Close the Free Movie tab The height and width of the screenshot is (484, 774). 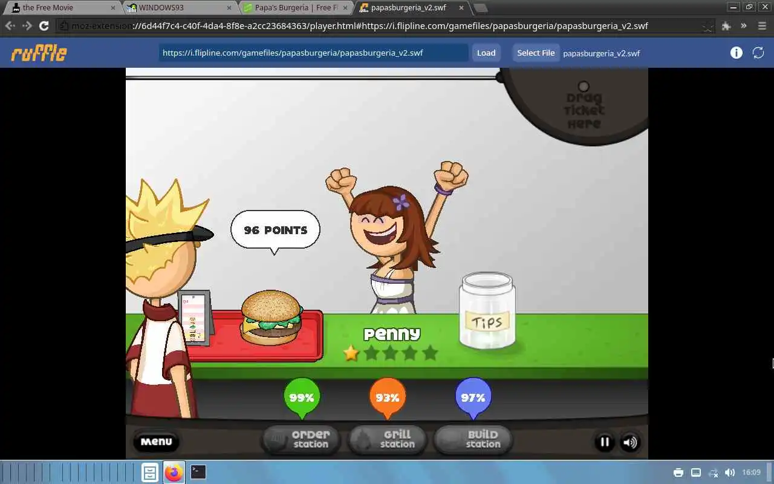[112, 8]
